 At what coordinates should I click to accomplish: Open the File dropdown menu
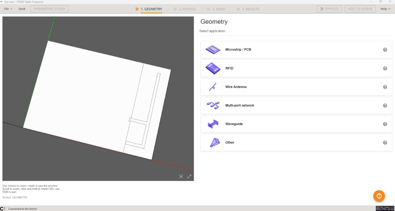tap(8, 9)
